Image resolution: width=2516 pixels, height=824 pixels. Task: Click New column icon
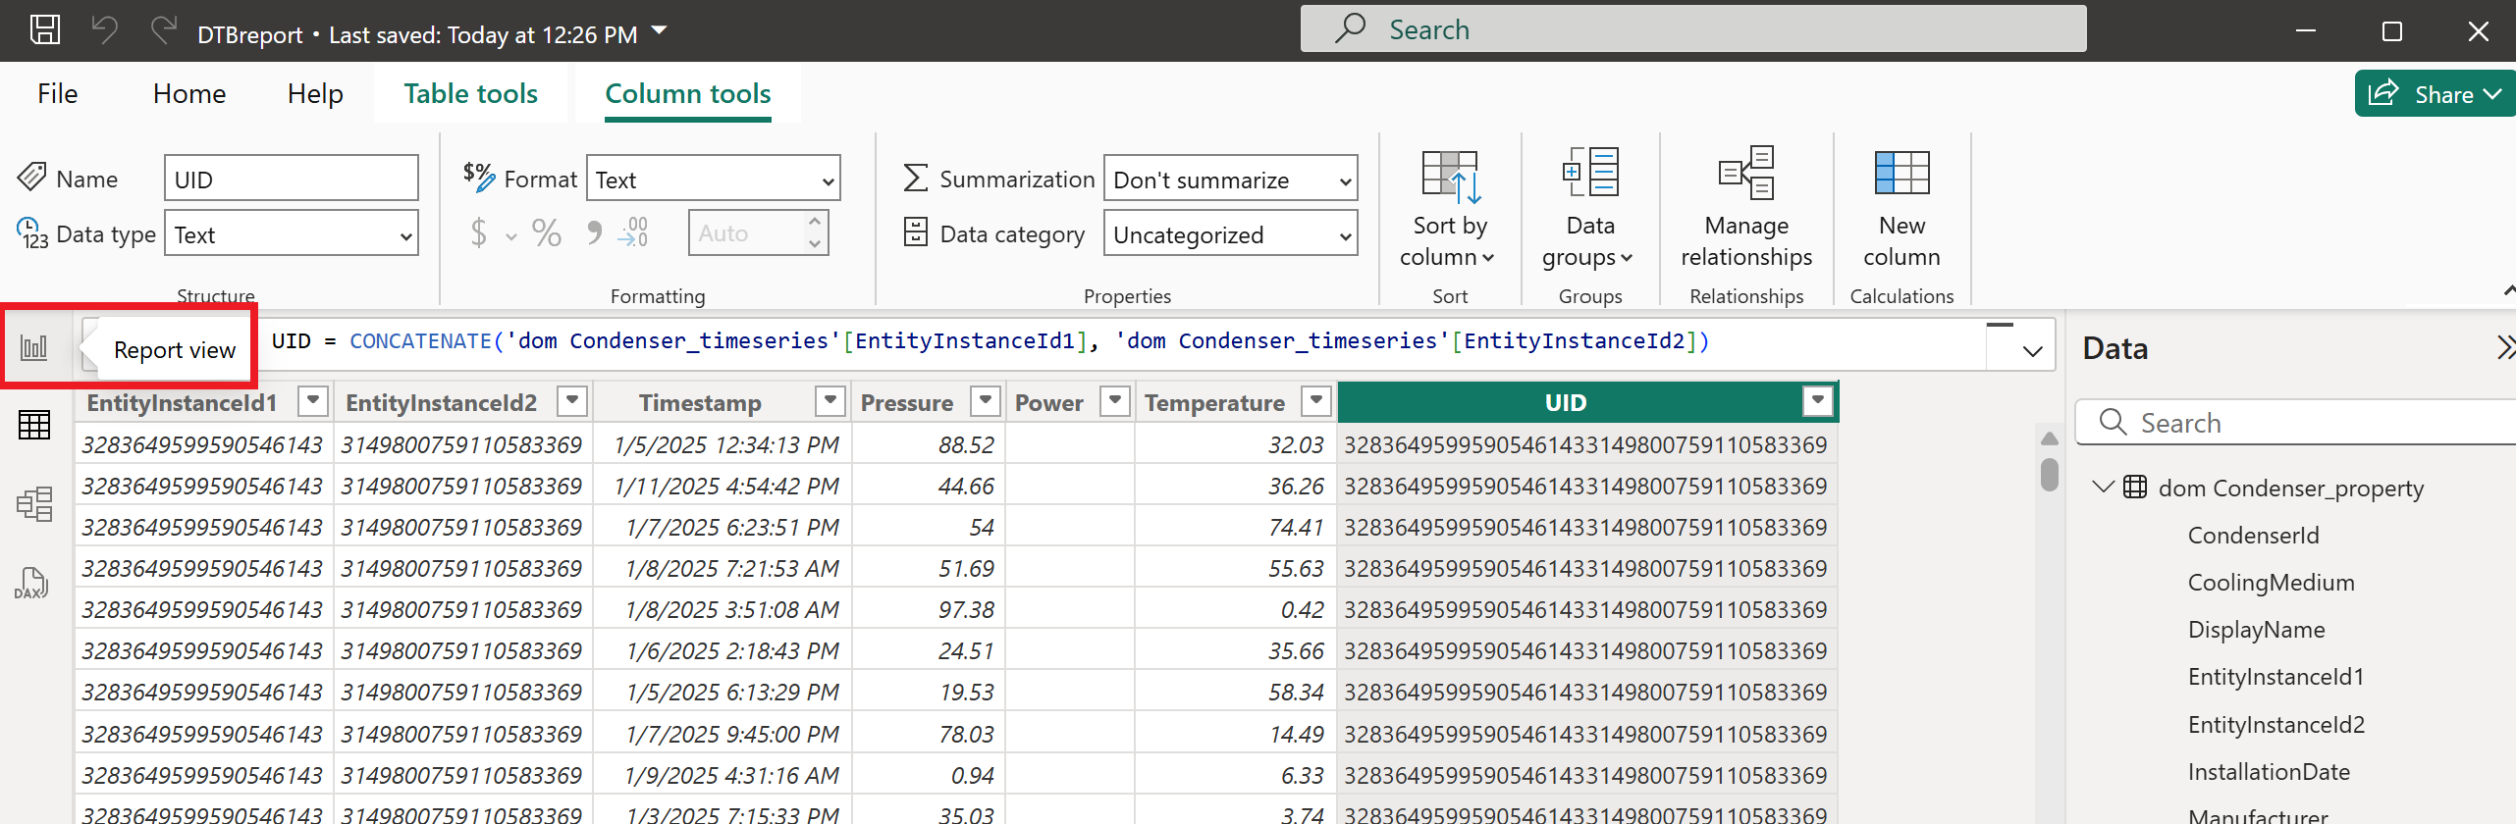[1901, 173]
